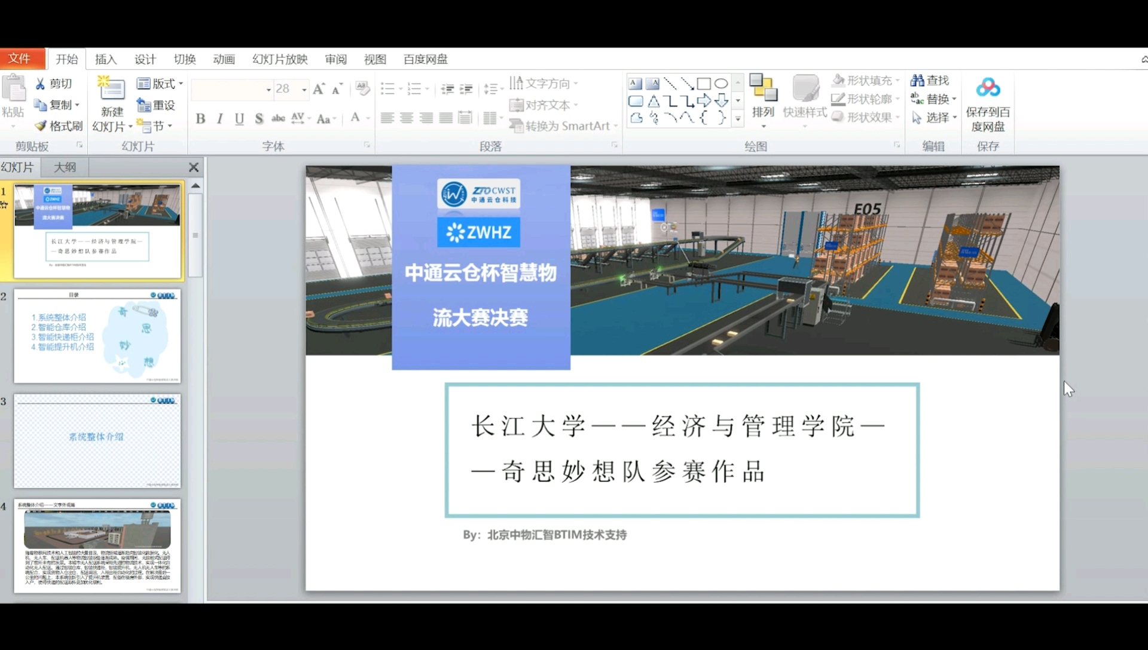The image size is (1148, 650).
Task: Increase font size with the large A icon
Action: tap(319, 89)
